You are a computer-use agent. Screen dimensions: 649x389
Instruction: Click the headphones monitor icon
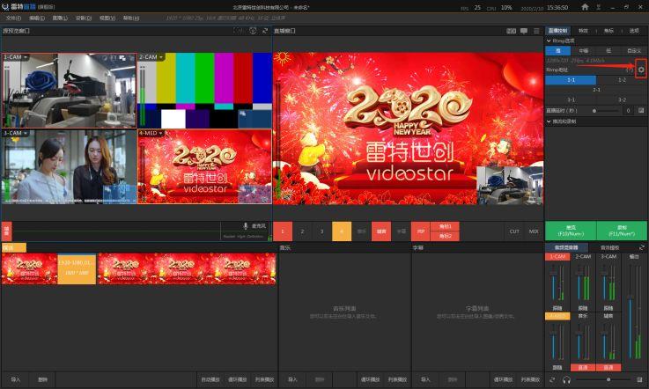pyautogui.click(x=566, y=379)
